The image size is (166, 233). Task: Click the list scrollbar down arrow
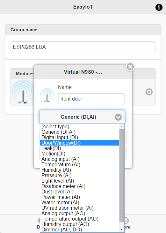[121, 229]
